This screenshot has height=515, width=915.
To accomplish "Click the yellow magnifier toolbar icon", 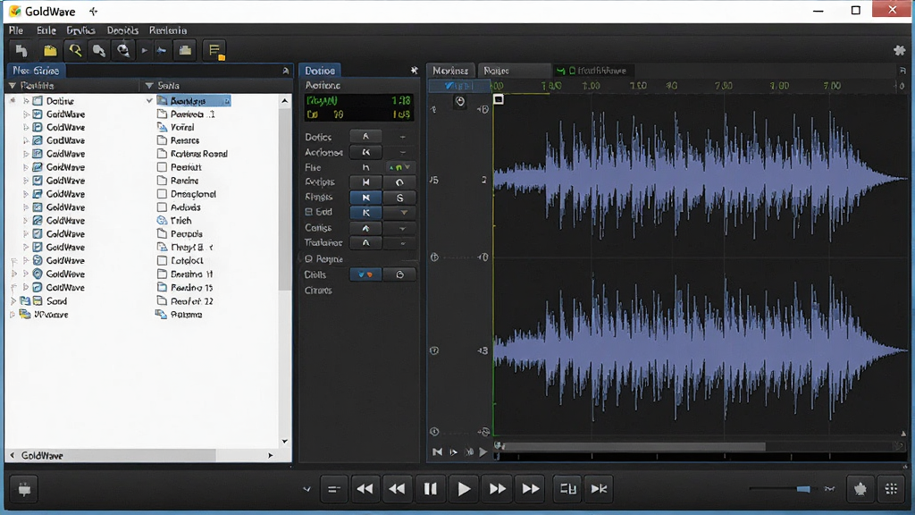I will point(75,51).
